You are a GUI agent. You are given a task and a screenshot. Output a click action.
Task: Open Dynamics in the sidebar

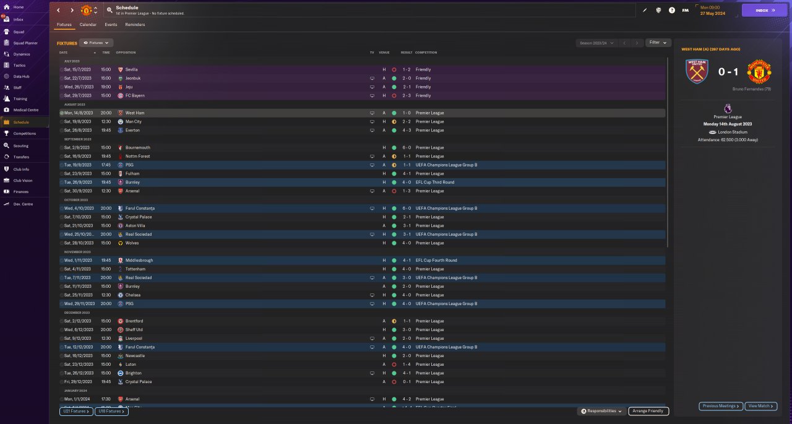tap(25, 54)
